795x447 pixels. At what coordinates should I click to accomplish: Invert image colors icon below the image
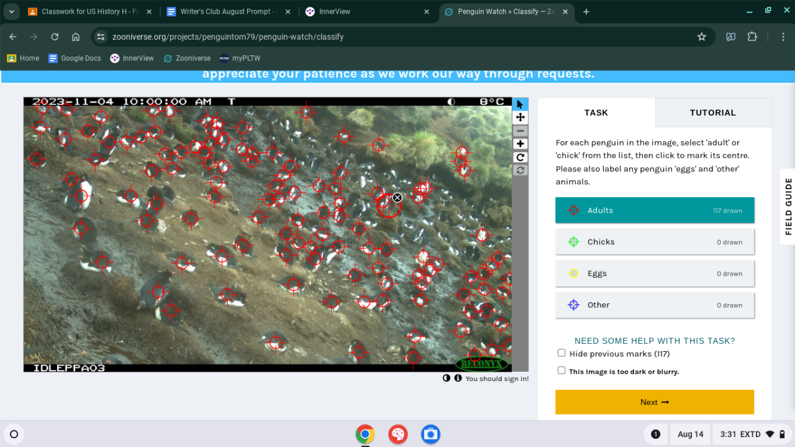446,378
